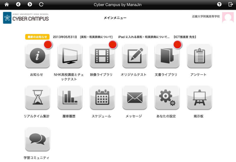This screenshot has height=162, width=236.
Task: Open the iPad に入れる英和・和英辞典について news link
Action: (144, 37)
